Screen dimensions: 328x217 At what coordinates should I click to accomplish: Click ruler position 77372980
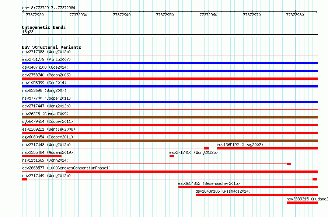point(295,15)
